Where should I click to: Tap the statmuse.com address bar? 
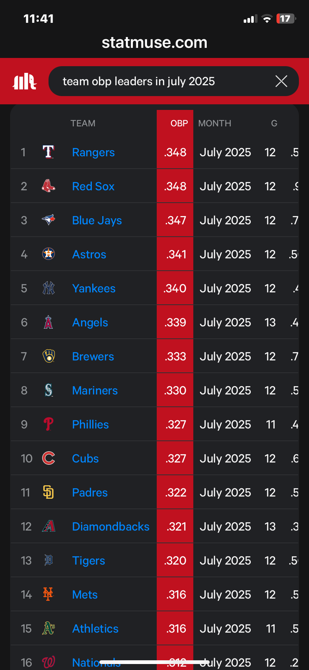pyautogui.click(x=154, y=43)
